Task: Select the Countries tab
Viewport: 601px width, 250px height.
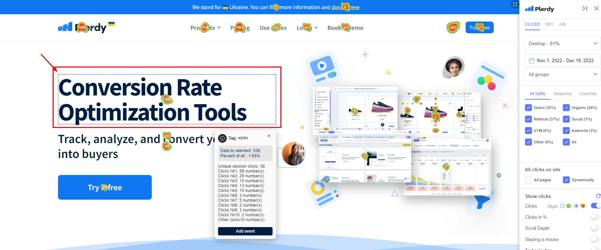Action: (x=588, y=94)
